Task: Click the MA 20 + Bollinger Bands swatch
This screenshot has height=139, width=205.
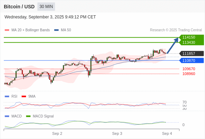Action: [7, 30]
